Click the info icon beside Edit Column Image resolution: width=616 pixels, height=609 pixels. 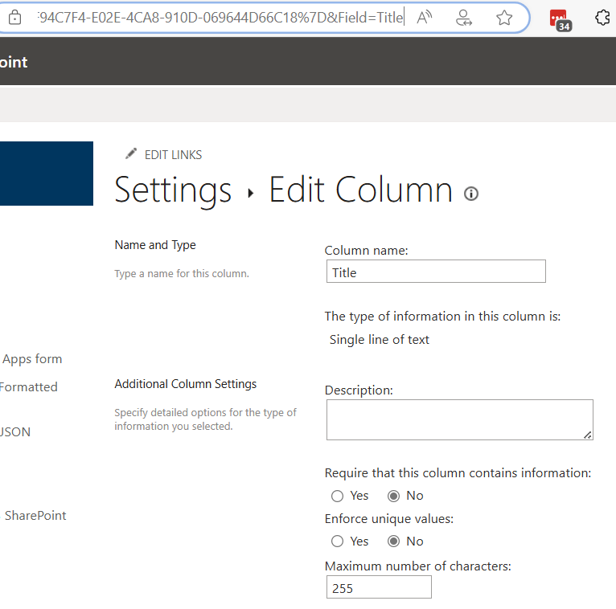pos(471,194)
